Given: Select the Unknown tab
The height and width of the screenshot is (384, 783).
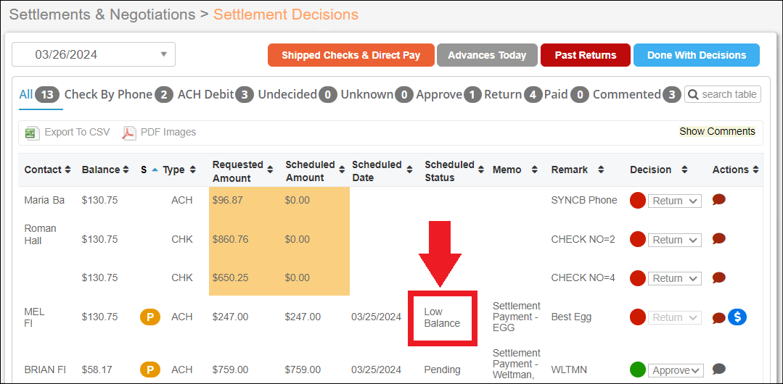Looking at the screenshot, I should pyautogui.click(x=377, y=94).
